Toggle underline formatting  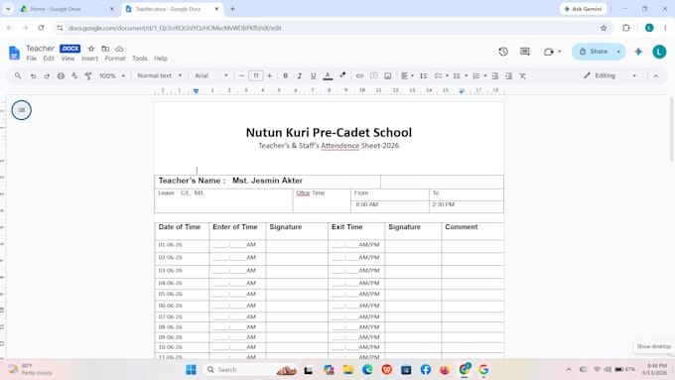pyautogui.click(x=313, y=75)
